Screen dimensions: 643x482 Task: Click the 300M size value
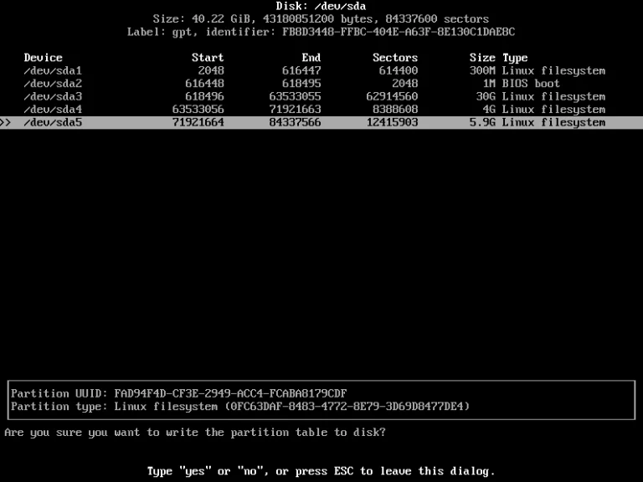click(x=482, y=70)
